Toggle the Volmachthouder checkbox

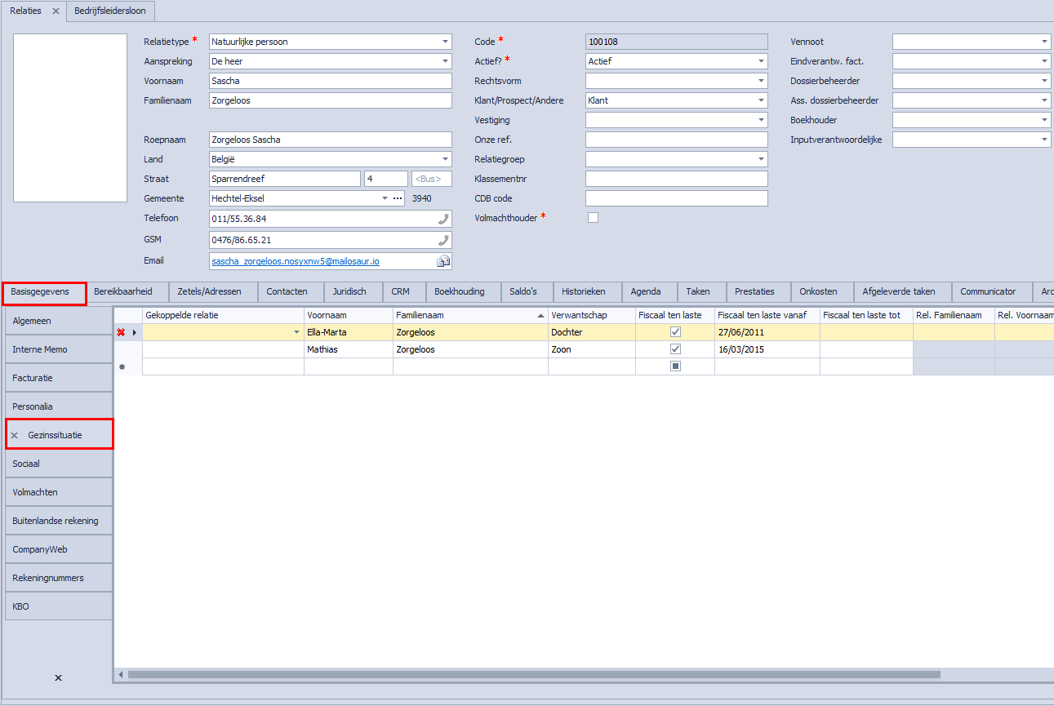[x=593, y=217]
